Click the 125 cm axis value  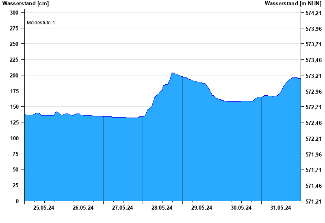coord(14,122)
